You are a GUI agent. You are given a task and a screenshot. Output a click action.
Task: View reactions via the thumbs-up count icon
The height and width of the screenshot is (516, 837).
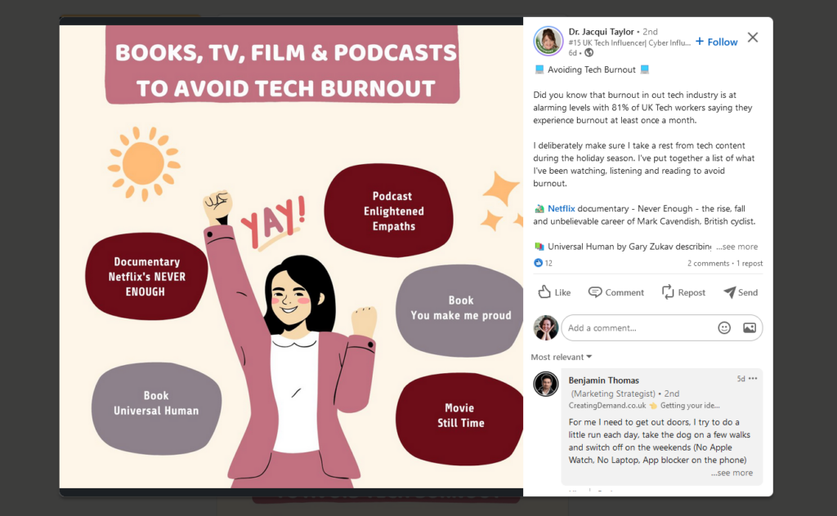540,263
